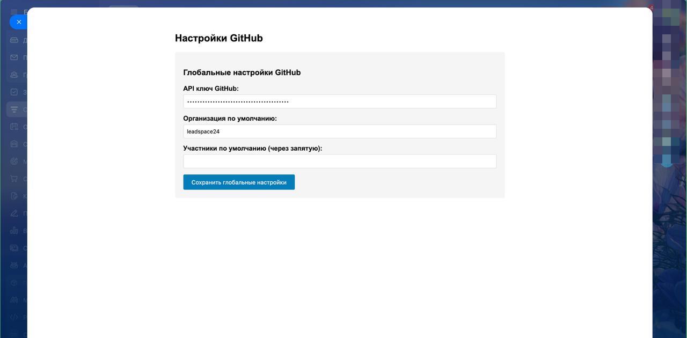Open the bar chart analytics icon in the sidebar
Viewport: 687px width, 338px height.
click(14, 231)
